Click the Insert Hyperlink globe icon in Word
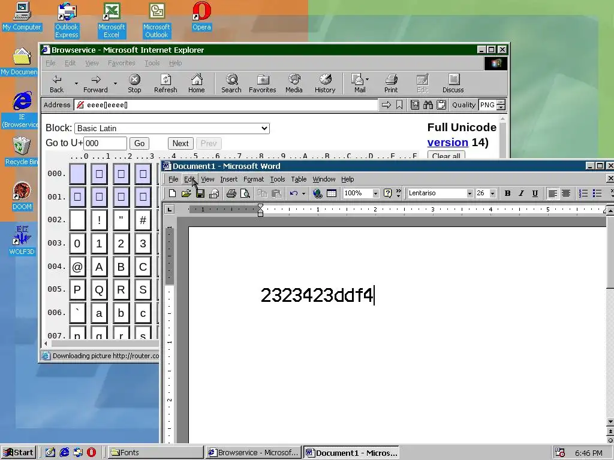The width and height of the screenshot is (614, 460). tap(318, 193)
